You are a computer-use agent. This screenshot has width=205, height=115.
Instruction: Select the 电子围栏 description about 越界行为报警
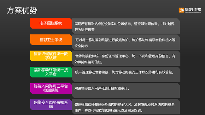tap(126, 26)
